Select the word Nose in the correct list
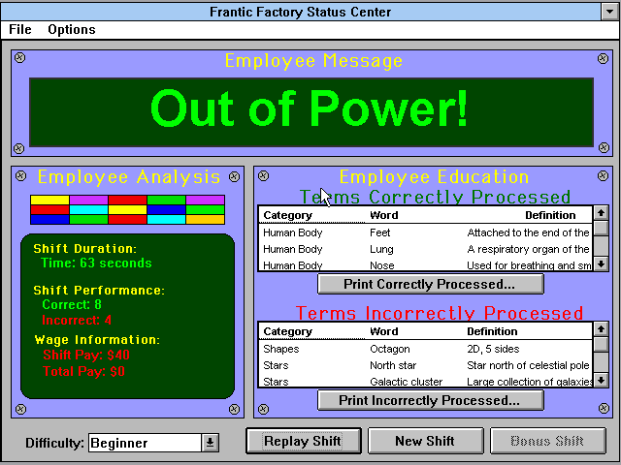This screenshot has height=465, width=621. [x=381, y=265]
